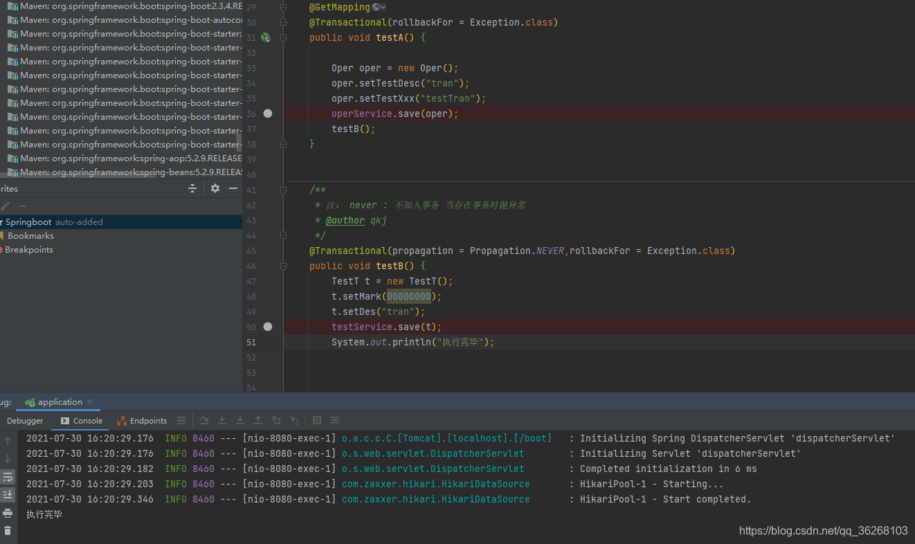Click testB() call on line 37

point(353,129)
